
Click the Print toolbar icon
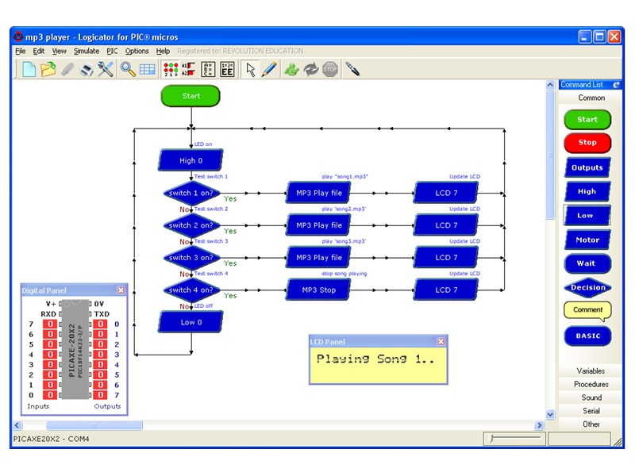coord(87,70)
